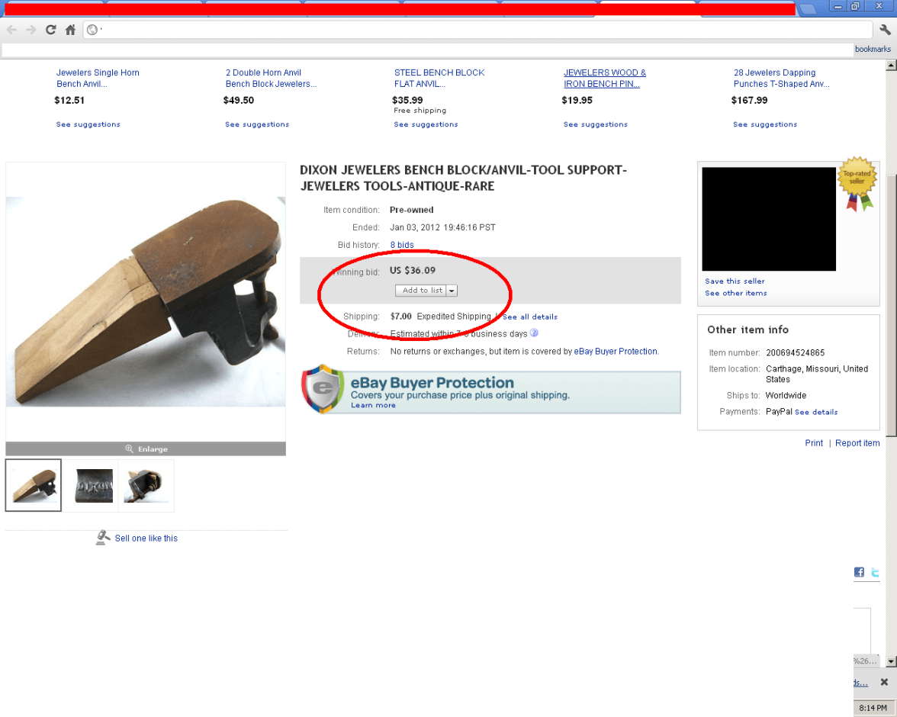Share the listing on Twitter
897x717 pixels.
coord(876,572)
